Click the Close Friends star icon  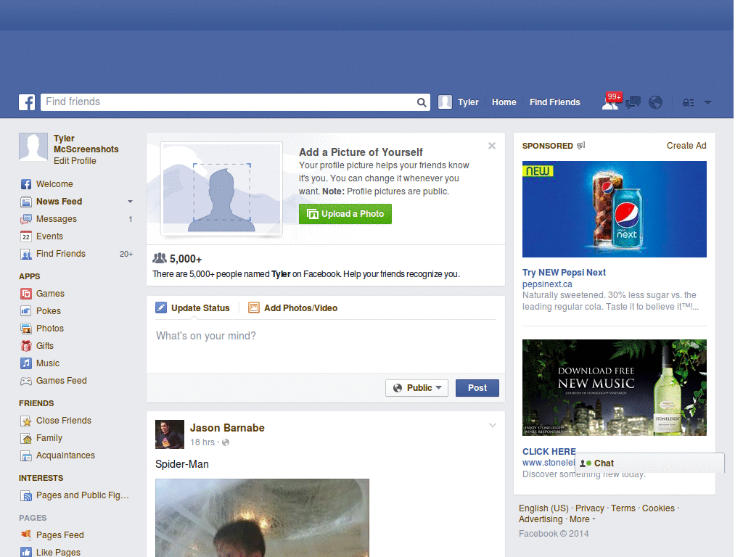click(26, 421)
